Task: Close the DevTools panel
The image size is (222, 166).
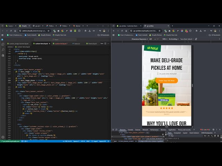Action: (220, 130)
